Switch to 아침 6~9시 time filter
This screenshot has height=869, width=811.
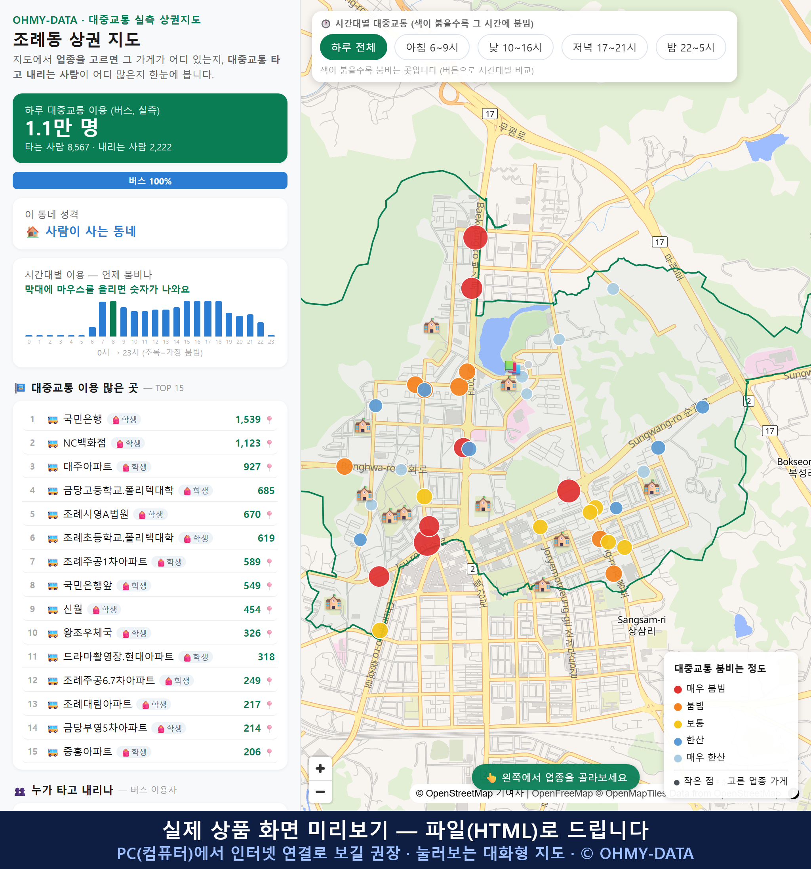(432, 47)
